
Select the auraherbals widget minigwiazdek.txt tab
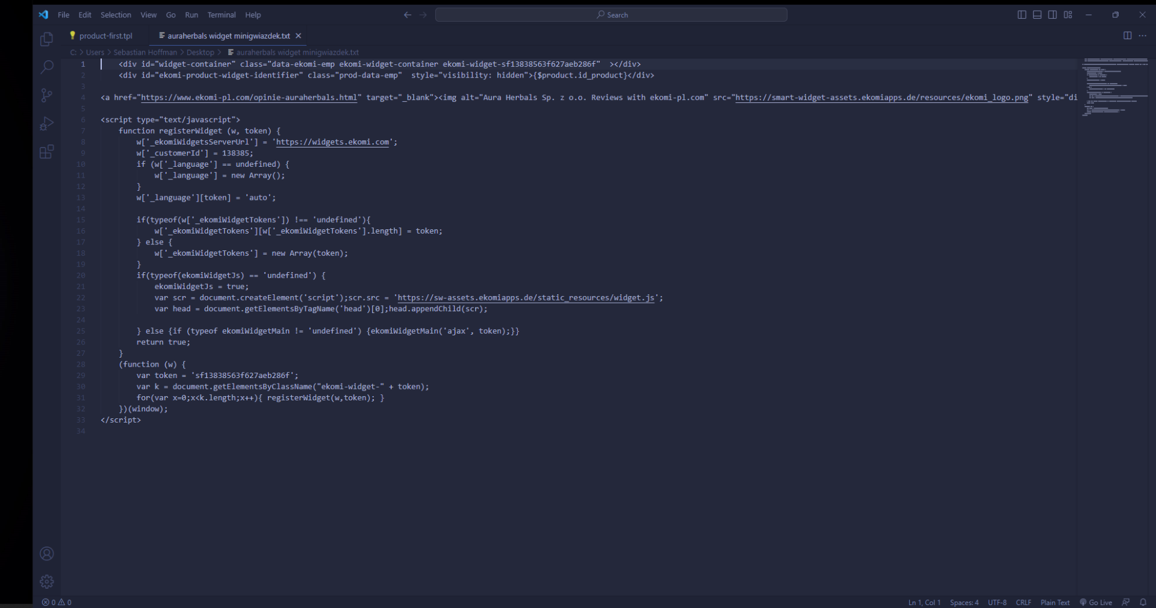[x=229, y=36]
